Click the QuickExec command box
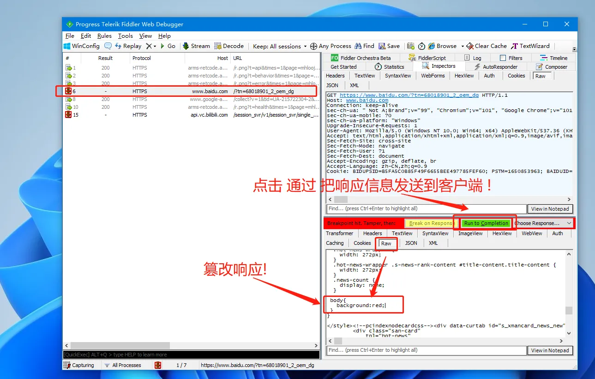Image resolution: width=595 pixels, height=379 pixels. [191, 355]
